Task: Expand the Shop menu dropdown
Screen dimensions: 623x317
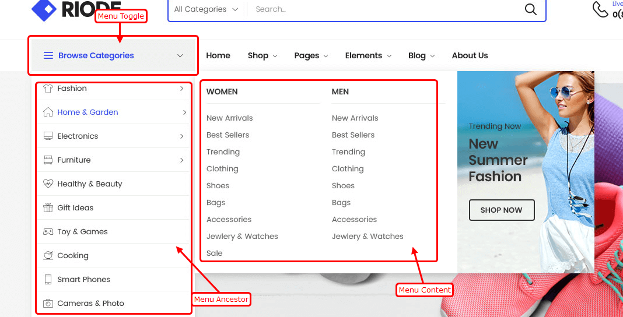Action: (262, 56)
